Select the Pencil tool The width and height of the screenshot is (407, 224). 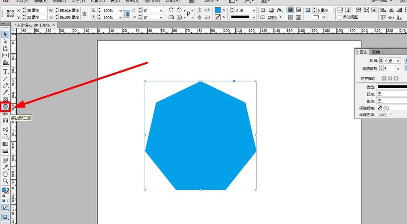click(5, 92)
